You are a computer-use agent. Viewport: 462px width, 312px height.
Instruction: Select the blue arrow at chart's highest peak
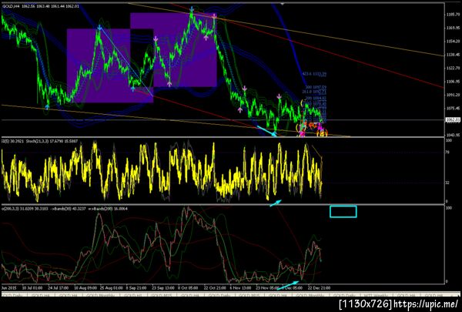coord(192,9)
